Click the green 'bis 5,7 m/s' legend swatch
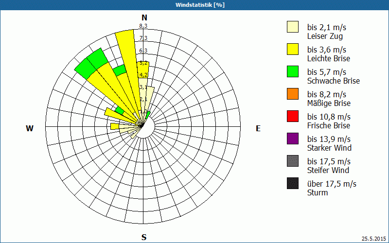The image size is (389, 243). (293, 71)
